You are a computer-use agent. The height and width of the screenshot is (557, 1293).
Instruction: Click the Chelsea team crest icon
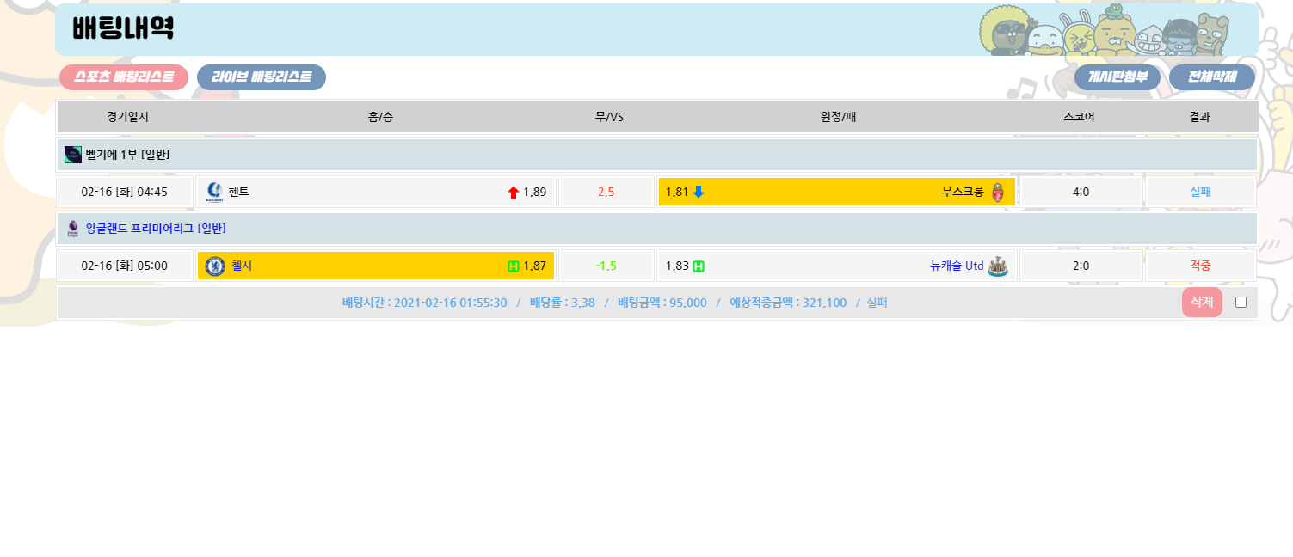pyautogui.click(x=215, y=266)
